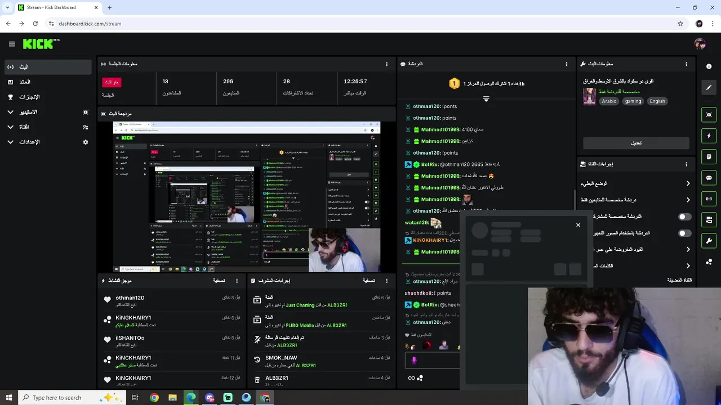
Task: Select the heart icon next to iiSHANTOo
Action: [108, 340]
